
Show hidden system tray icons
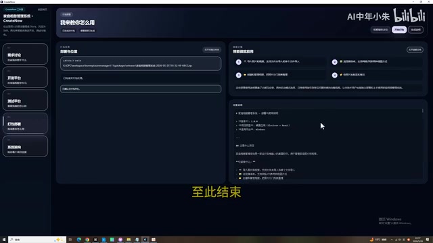[x=392, y=240]
